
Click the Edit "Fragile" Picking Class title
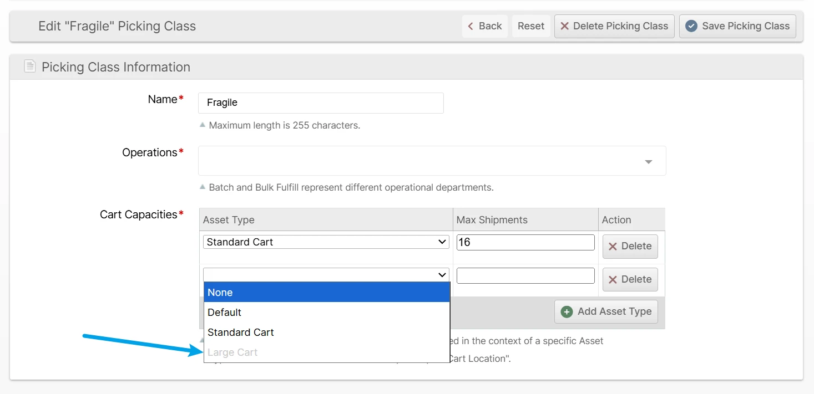coord(117,26)
